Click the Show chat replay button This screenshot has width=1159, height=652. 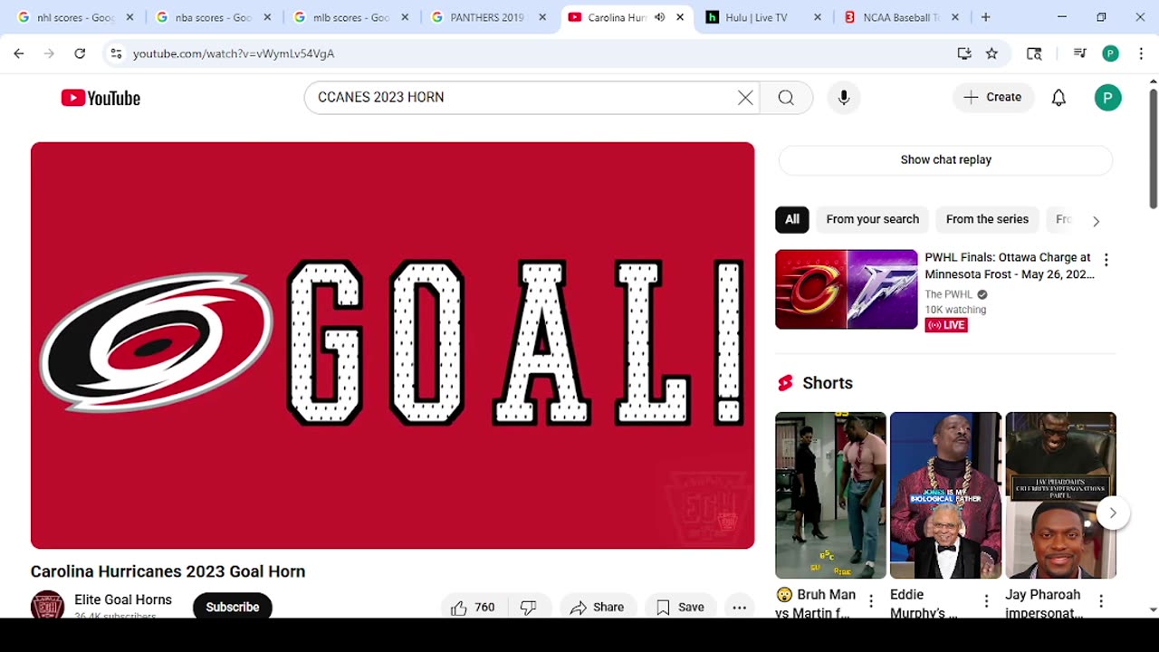tap(945, 159)
